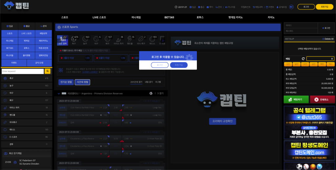Image resolution: width=336 pixels, height=170 pixels.
Task: Collapse the Argentina Primera Division Reserves league
Action: [x=59, y=93]
